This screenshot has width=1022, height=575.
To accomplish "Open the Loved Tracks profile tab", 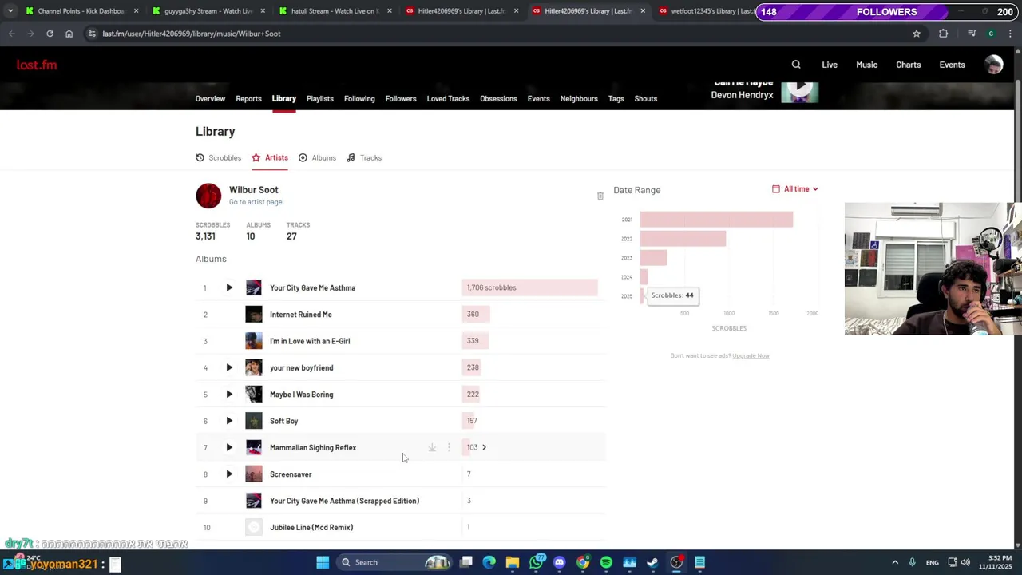I will point(448,98).
